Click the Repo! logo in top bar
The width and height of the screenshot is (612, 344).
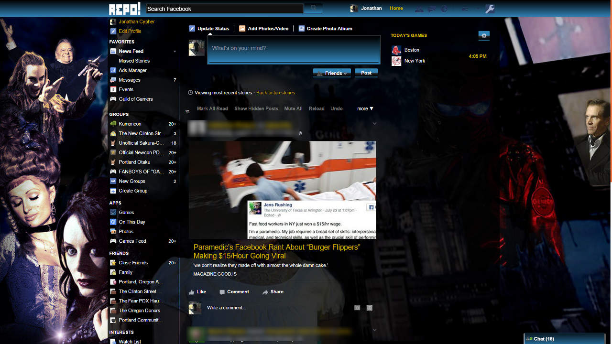point(125,9)
